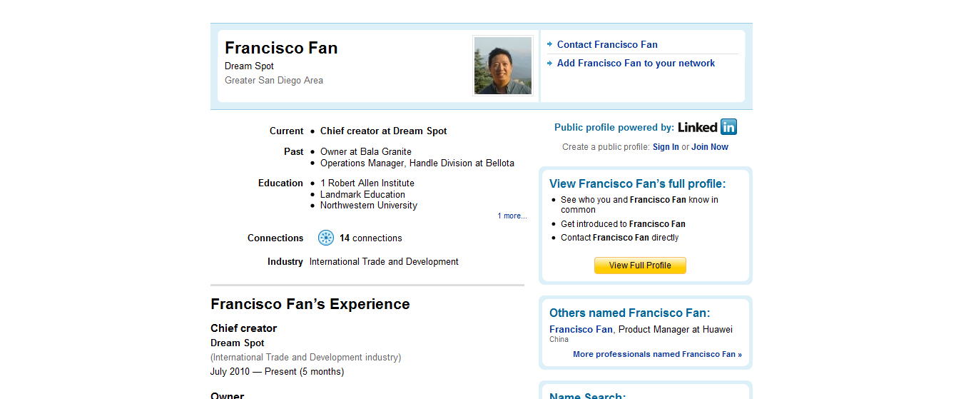Expand education list with '1 more...'
The width and height of the screenshot is (961, 399).
coord(512,216)
